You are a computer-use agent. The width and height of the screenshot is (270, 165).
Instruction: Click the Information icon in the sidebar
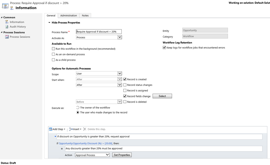pos(7,22)
